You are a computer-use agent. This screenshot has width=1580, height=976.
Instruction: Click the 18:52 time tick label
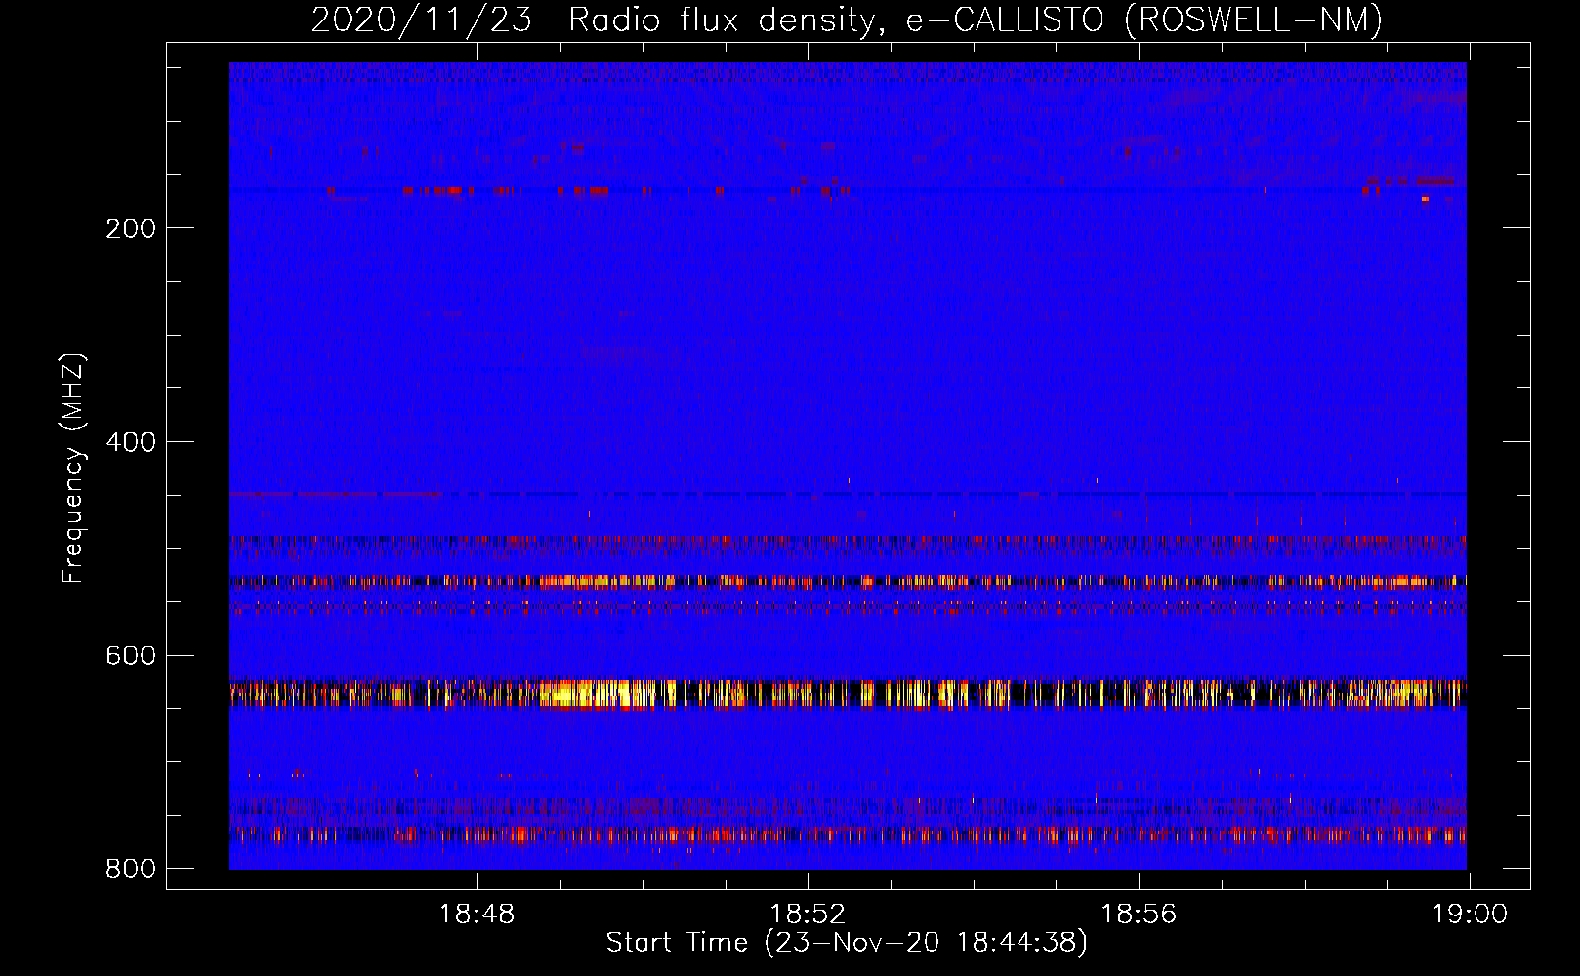[808, 915]
